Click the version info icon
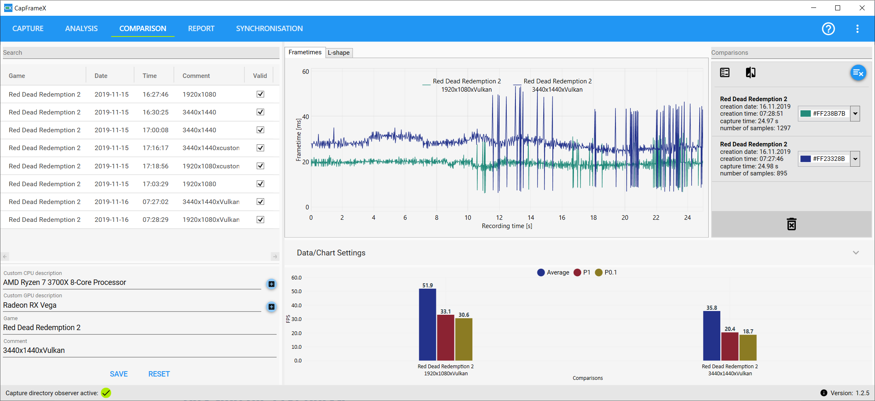Screen dimensions: 875x401 point(824,393)
